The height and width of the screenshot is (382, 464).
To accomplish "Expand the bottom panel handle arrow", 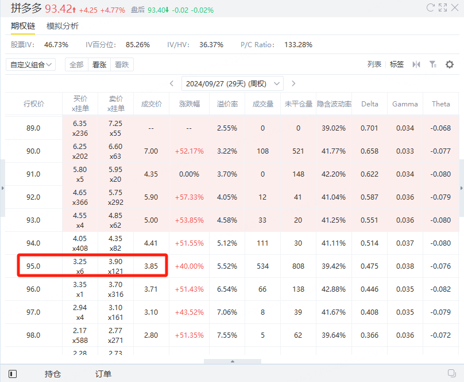I will (233, 361).
